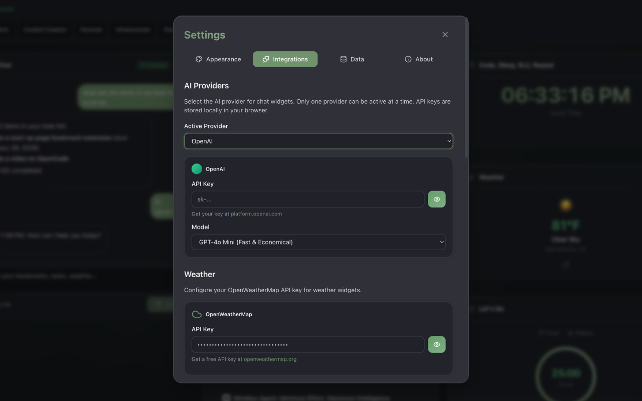Screen dimensions: 642x401
Task: Toggle visibility of the OpenAI API key
Action: (436, 199)
